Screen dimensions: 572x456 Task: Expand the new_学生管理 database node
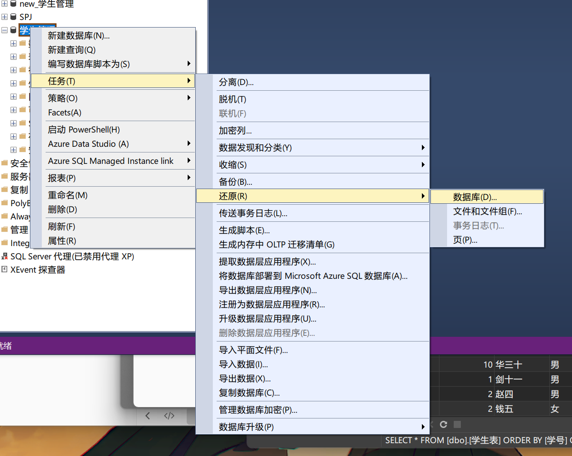(4, 4)
